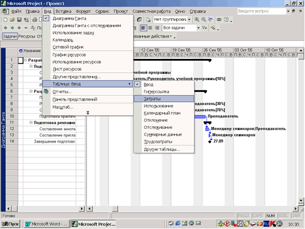This screenshot has width=305, height=229.
Task: Click the Print icon in toolbar
Action: (35, 20)
